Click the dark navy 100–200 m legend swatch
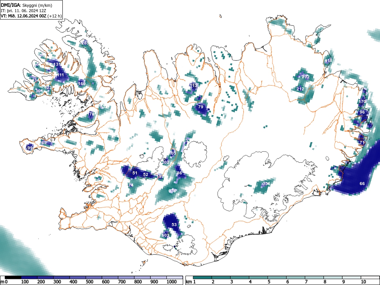Viewport: 380px width, 285px height. [x=29, y=277]
